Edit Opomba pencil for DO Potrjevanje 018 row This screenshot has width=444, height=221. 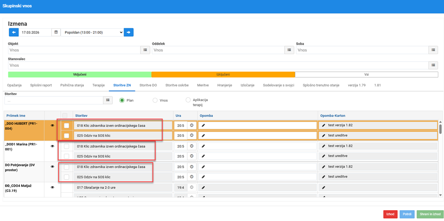[x=203, y=166]
